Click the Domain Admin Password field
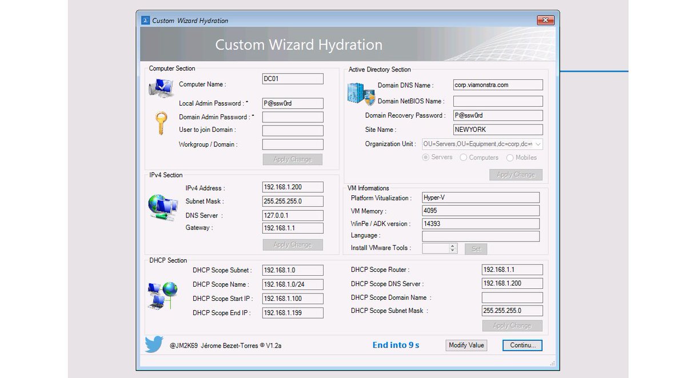Image resolution: width=686 pixels, height=378 pixels. (293, 117)
